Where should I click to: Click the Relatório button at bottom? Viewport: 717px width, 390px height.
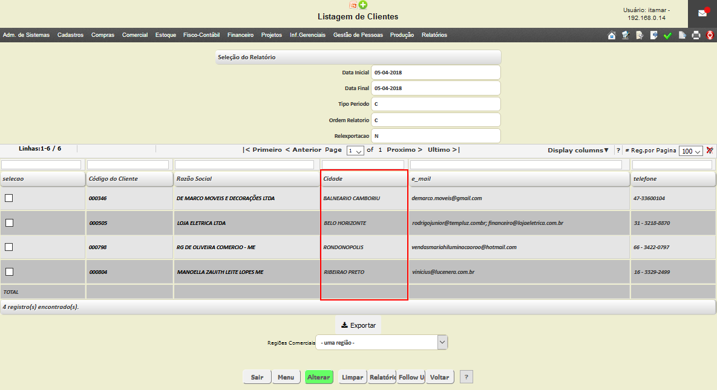click(382, 377)
